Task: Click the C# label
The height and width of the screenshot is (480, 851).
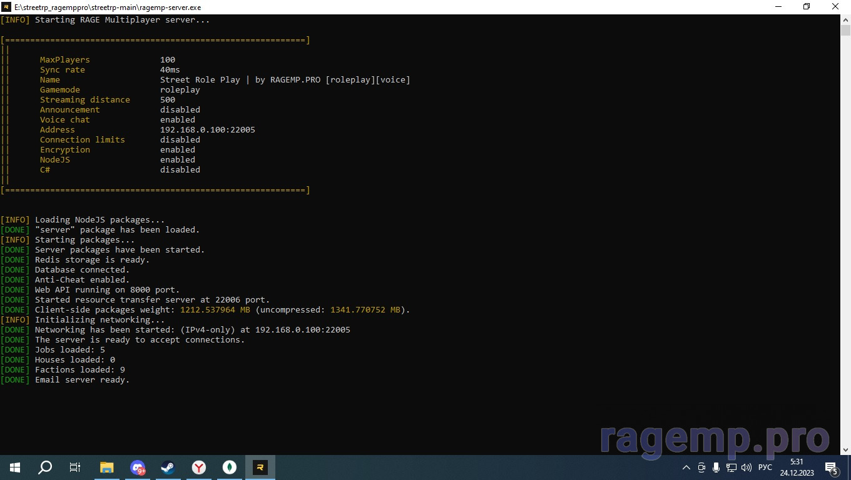Action: pyautogui.click(x=45, y=170)
